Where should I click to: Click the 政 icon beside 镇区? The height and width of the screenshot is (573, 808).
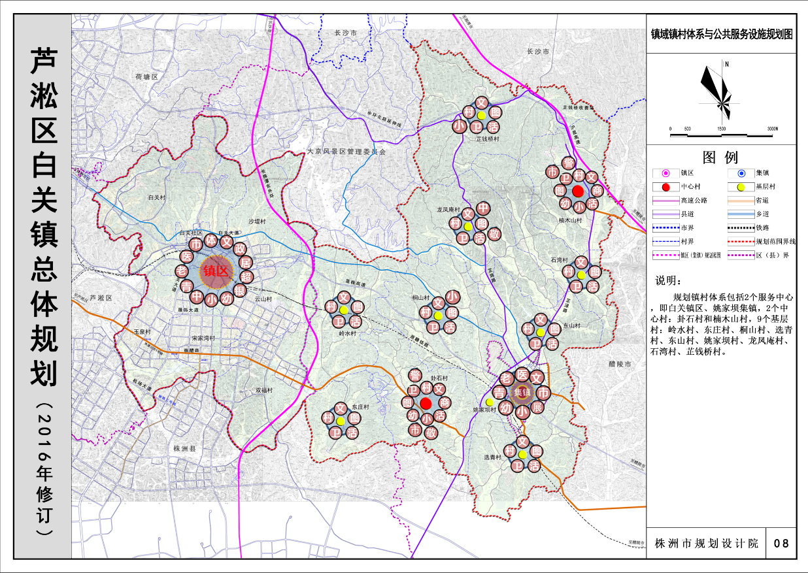click(x=241, y=249)
